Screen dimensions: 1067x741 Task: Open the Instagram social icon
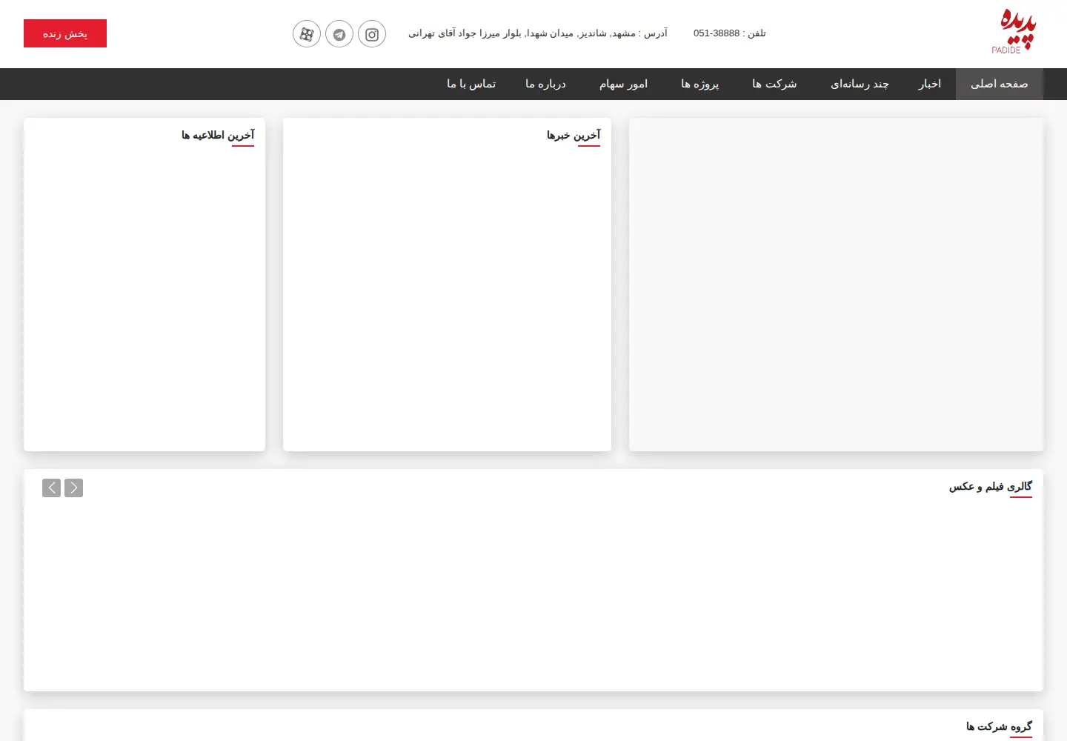point(372,34)
